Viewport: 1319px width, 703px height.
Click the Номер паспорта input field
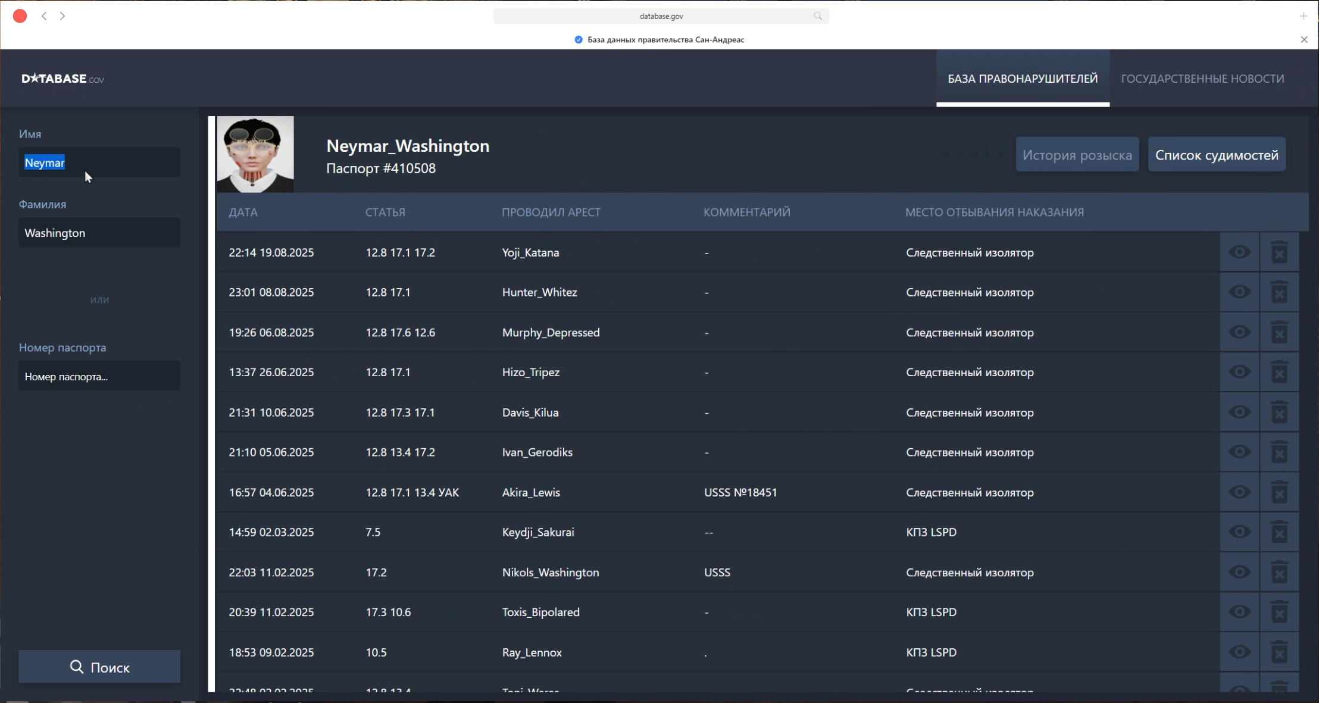click(99, 376)
